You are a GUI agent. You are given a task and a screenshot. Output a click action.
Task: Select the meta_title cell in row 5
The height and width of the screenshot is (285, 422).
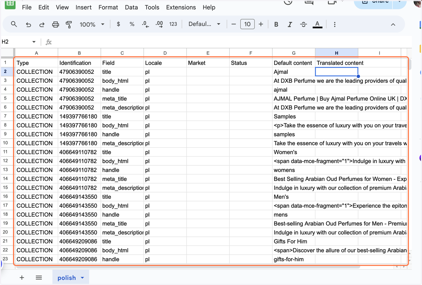click(122, 99)
